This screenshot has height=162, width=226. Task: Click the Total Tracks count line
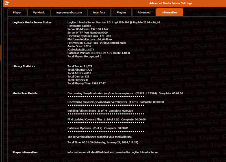click(x=80, y=66)
